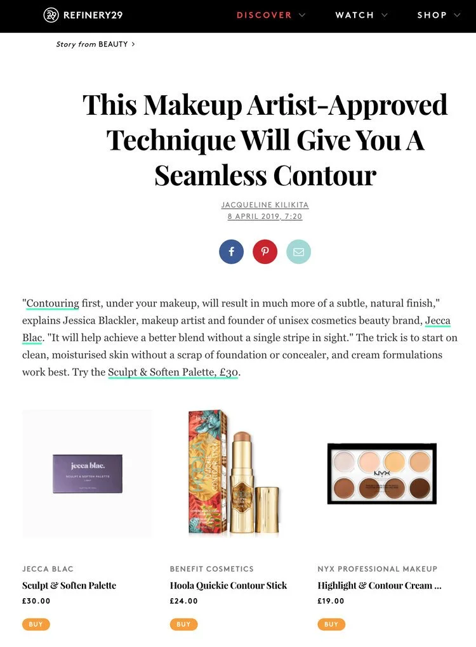Open Sculpt & Soften Palette, £30 link

(173, 372)
